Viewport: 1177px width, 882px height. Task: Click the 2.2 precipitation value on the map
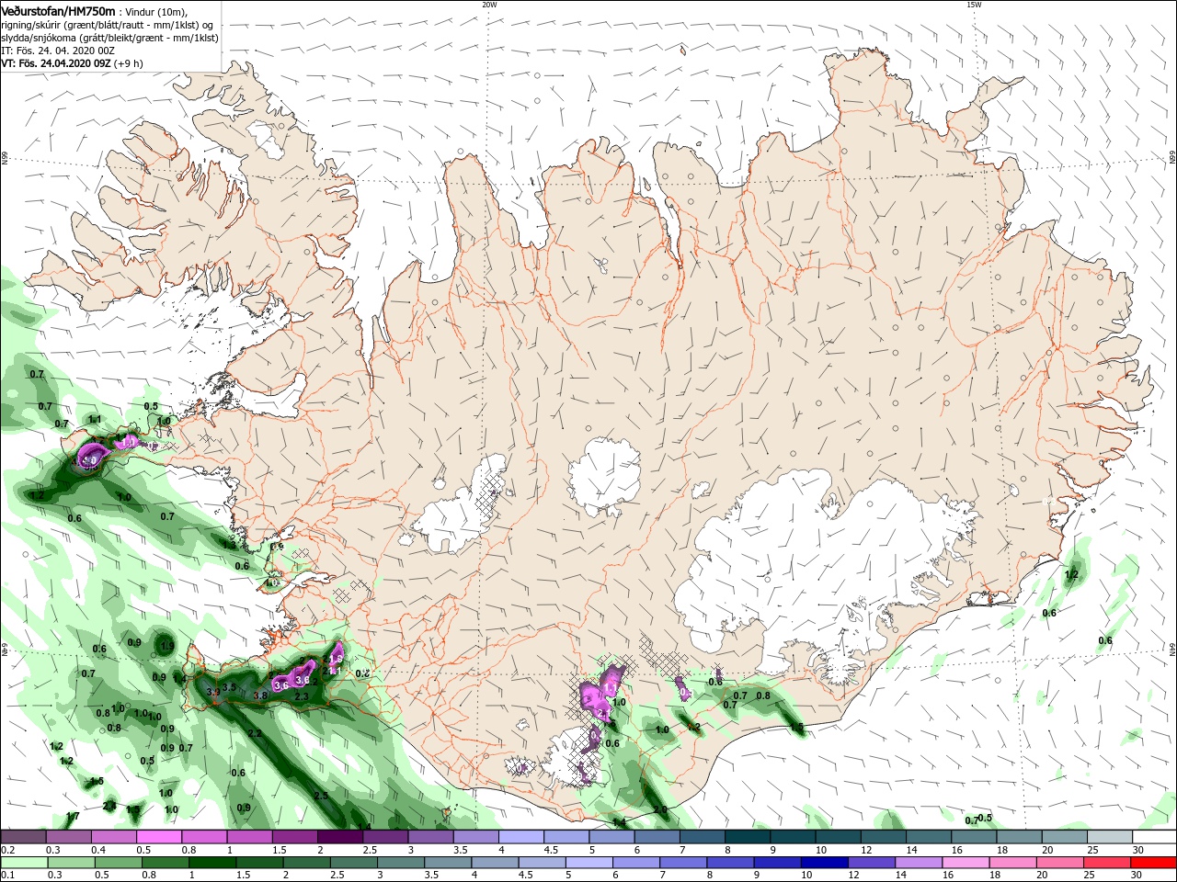click(x=255, y=734)
